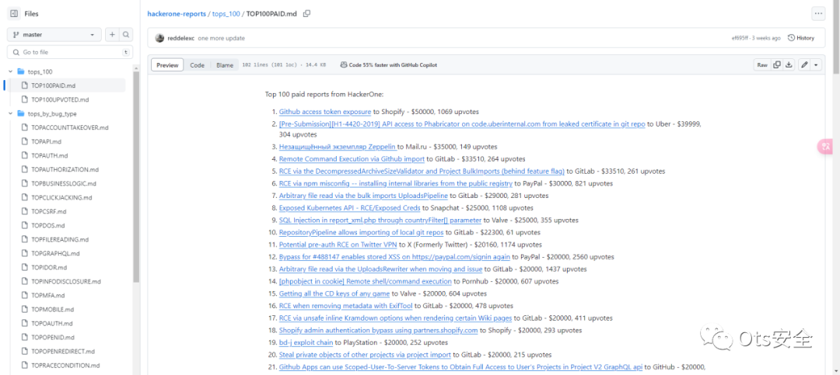Download the raw file icon
The height and width of the screenshot is (375, 840).
tap(789, 65)
